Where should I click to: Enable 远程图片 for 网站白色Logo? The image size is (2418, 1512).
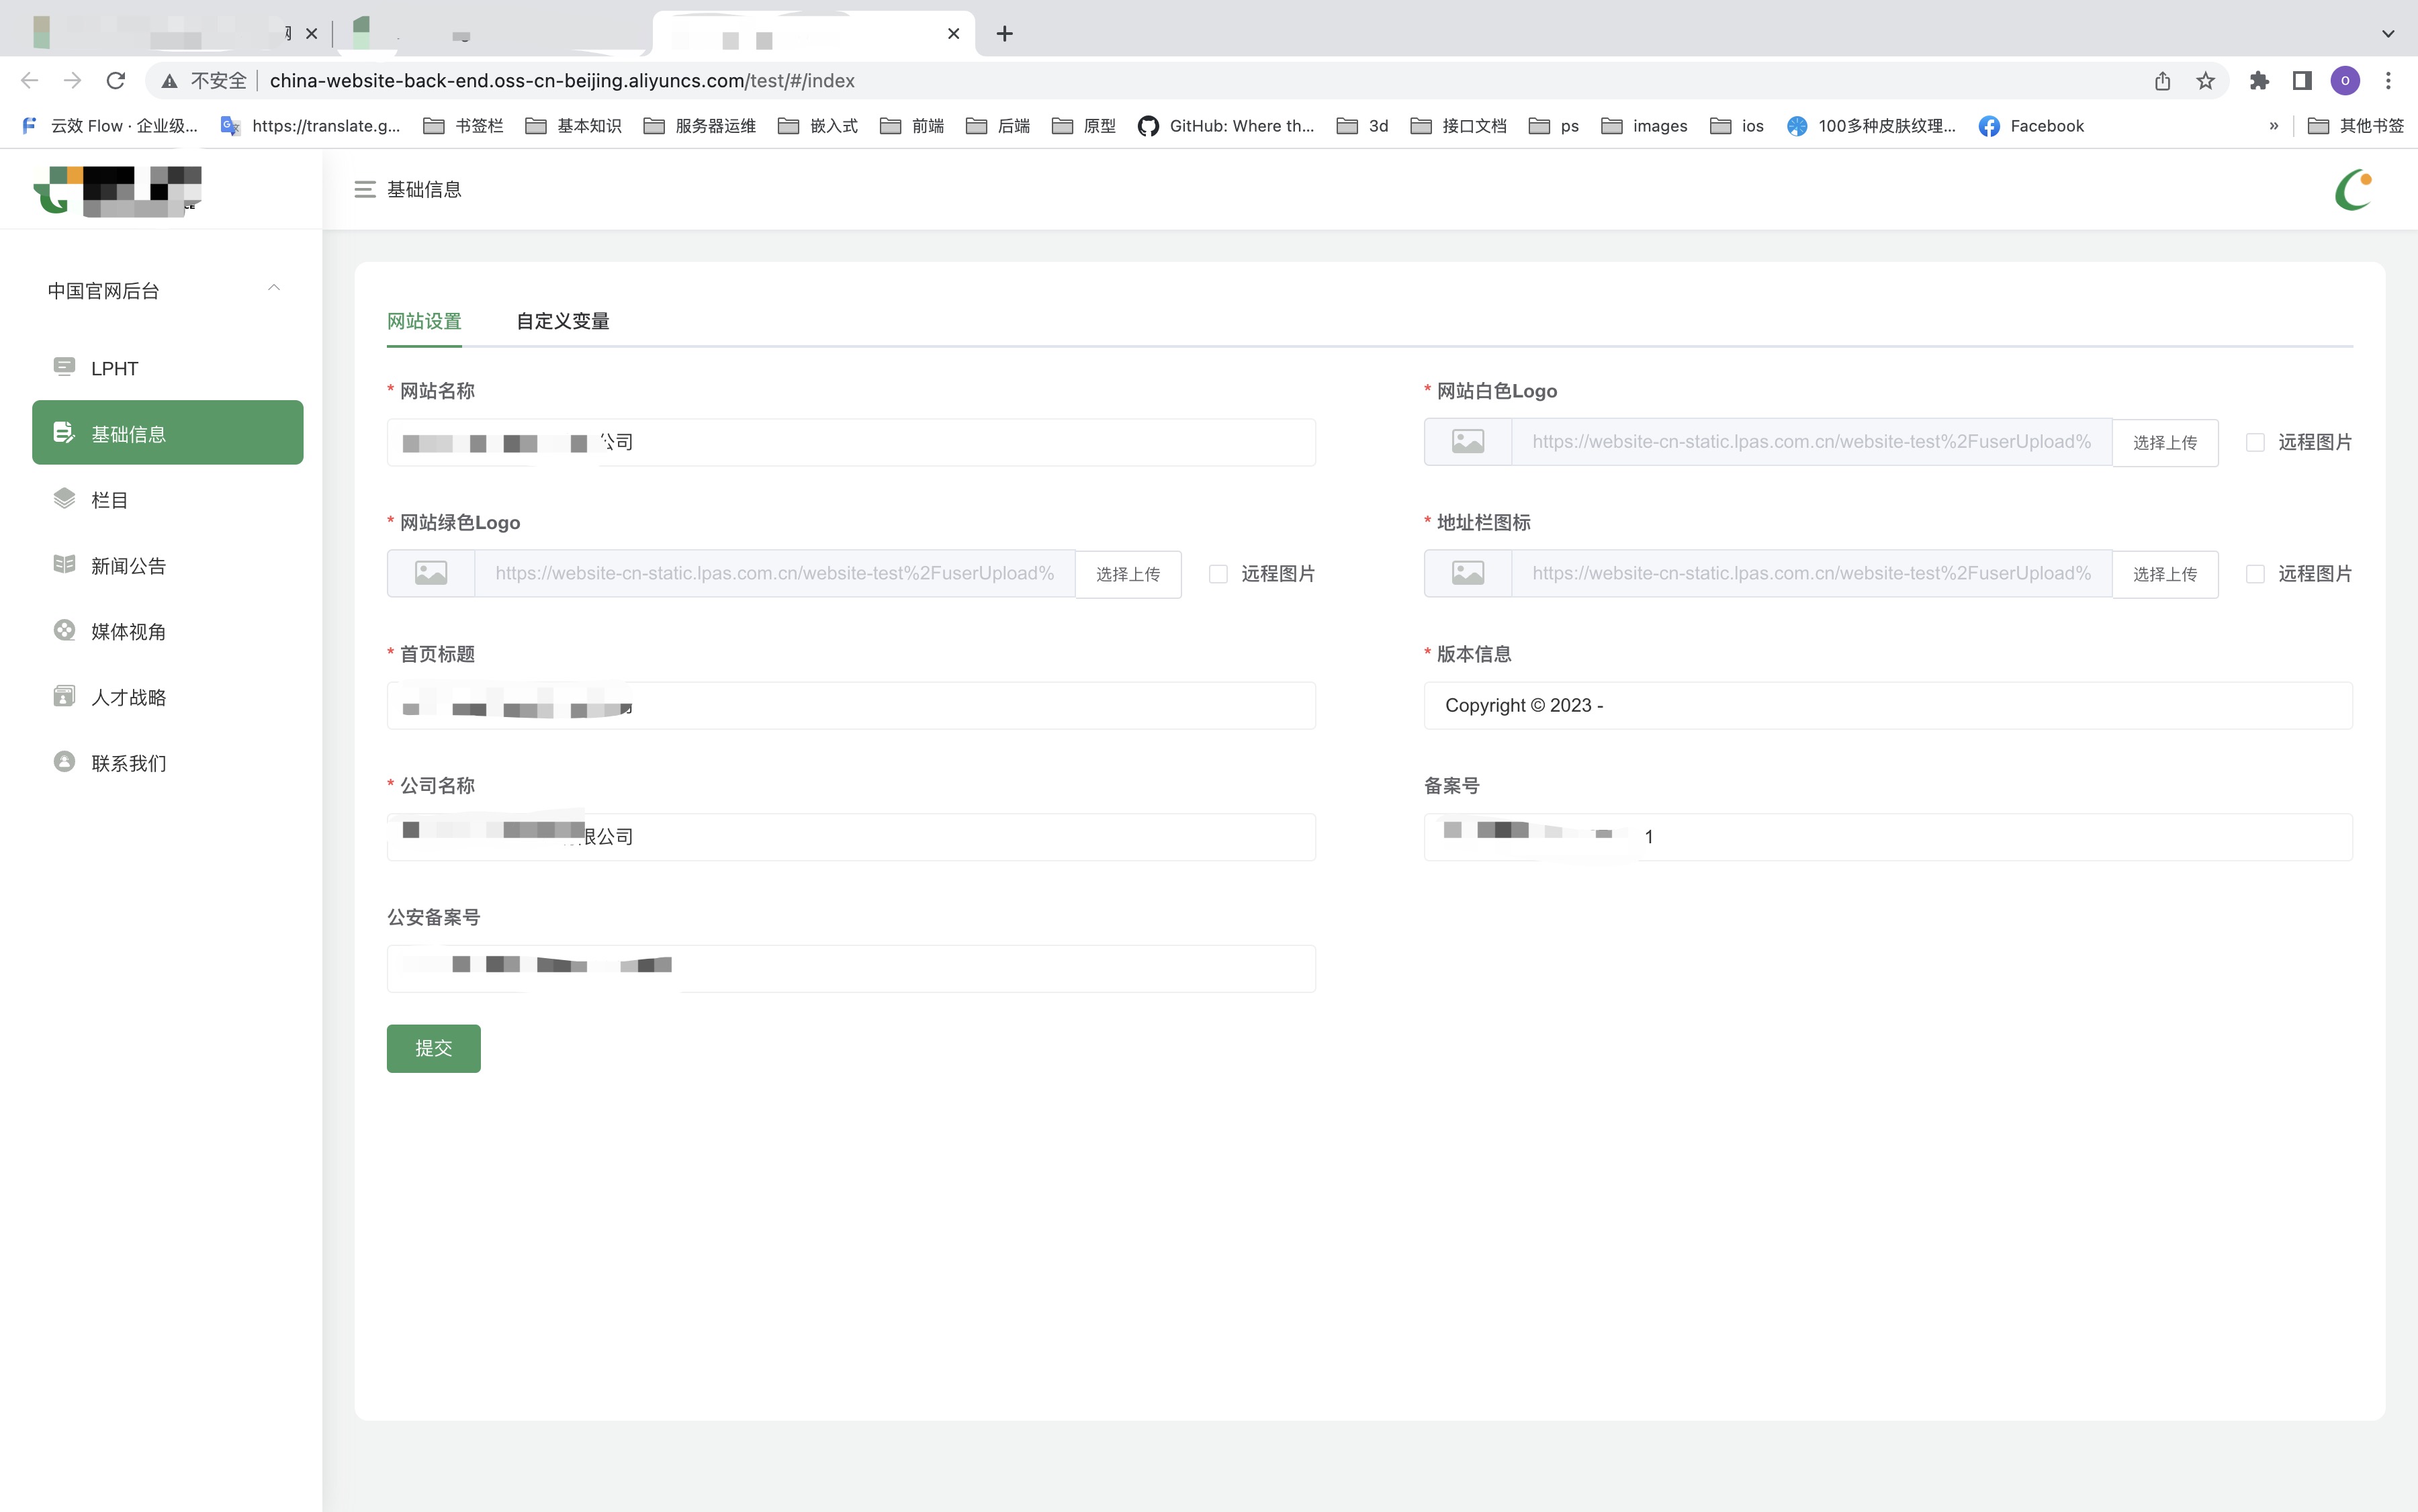coord(2255,442)
